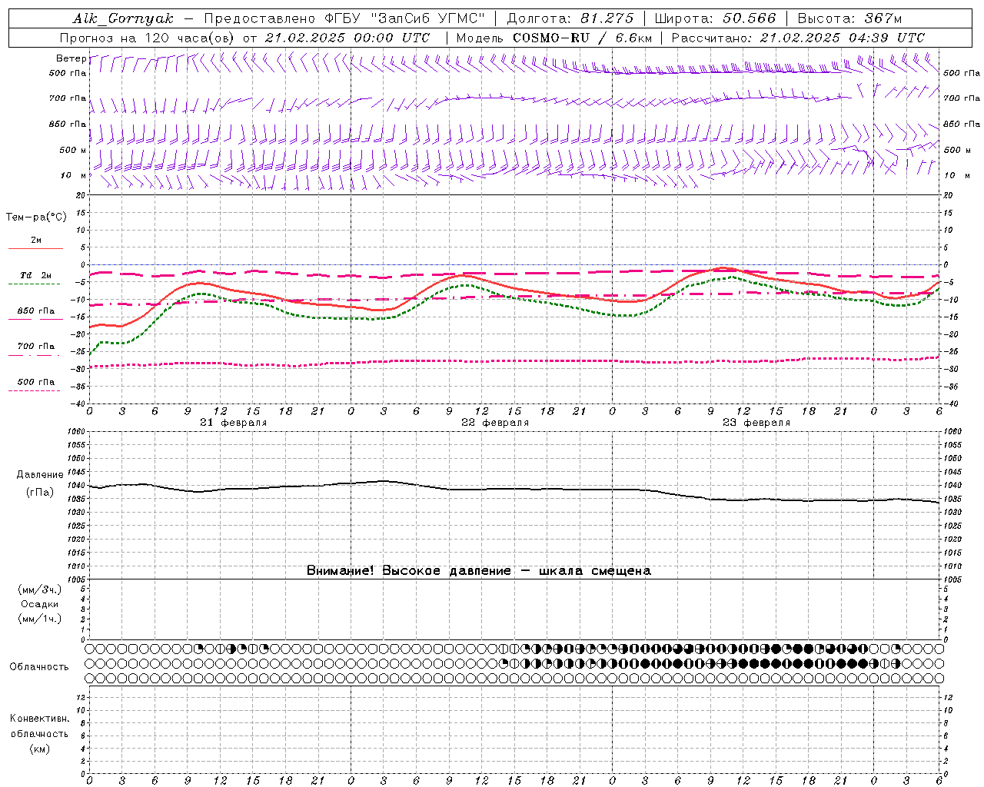Click the 'Ветер' wind panel label
Screen dimensions: 984x787
click(x=71, y=58)
